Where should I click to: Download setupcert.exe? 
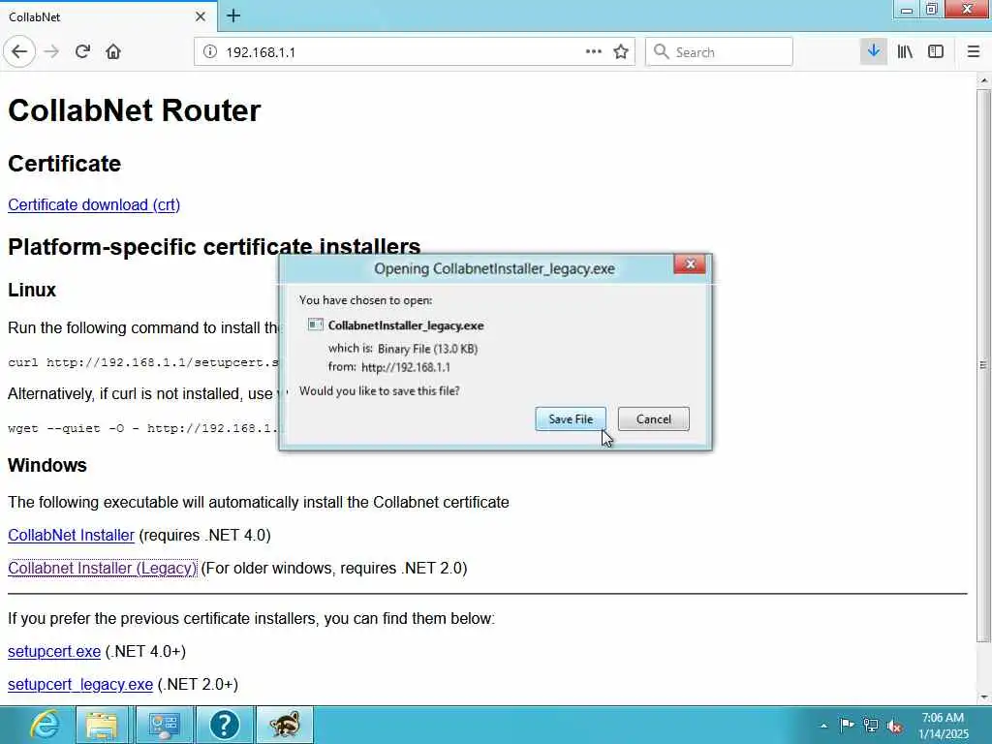[54, 652]
